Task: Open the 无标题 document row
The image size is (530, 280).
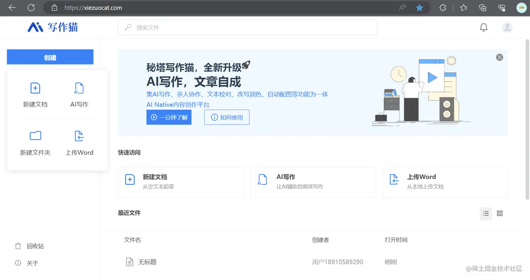Action: coord(313,262)
